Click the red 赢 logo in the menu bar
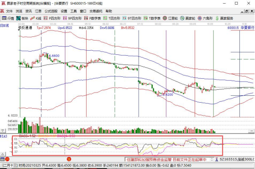Image resolution: width=255 pixels, height=169 pixels. pos(2,11)
